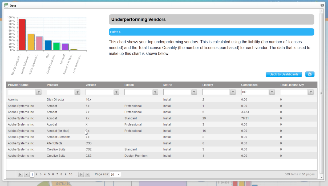This screenshot has width=328, height=186.
Task: Select the Acrobat Elements product cell
Action: [59, 137]
